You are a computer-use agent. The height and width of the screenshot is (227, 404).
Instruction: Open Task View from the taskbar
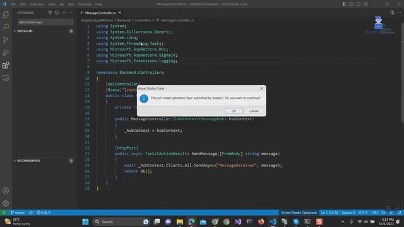[x=157, y=221]
